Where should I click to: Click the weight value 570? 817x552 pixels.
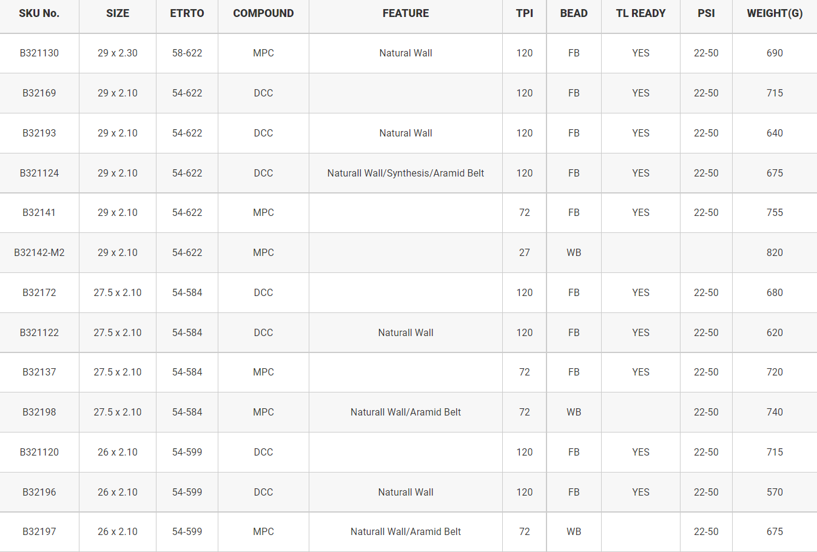[x=775, y=492]
